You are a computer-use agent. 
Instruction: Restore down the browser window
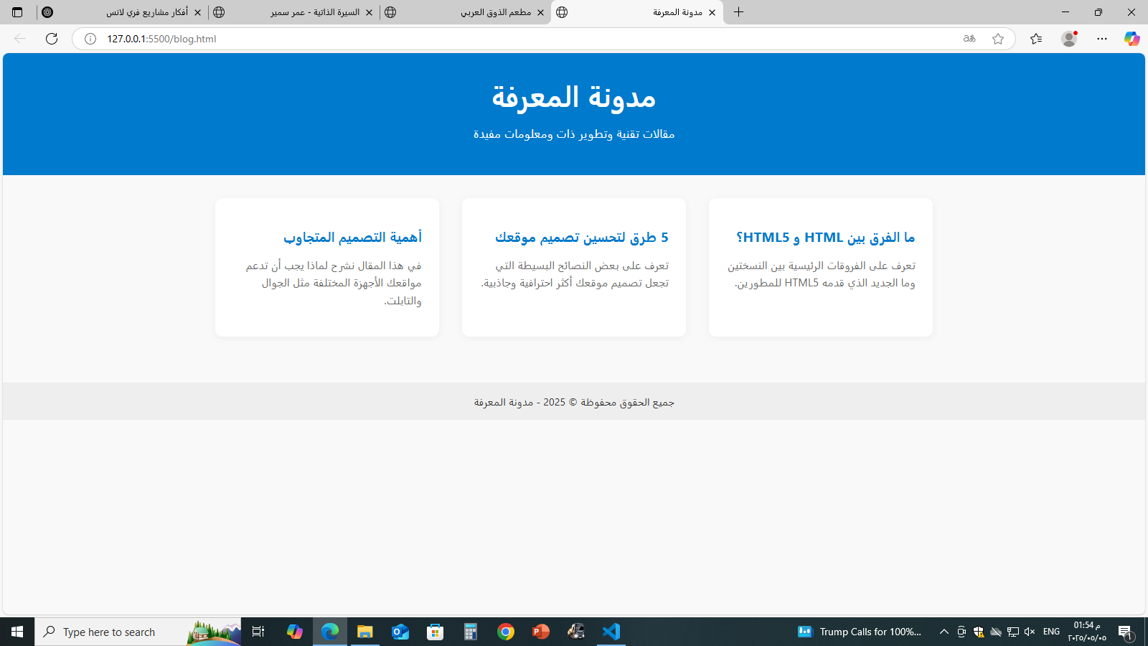click(x=1098, y=12)
